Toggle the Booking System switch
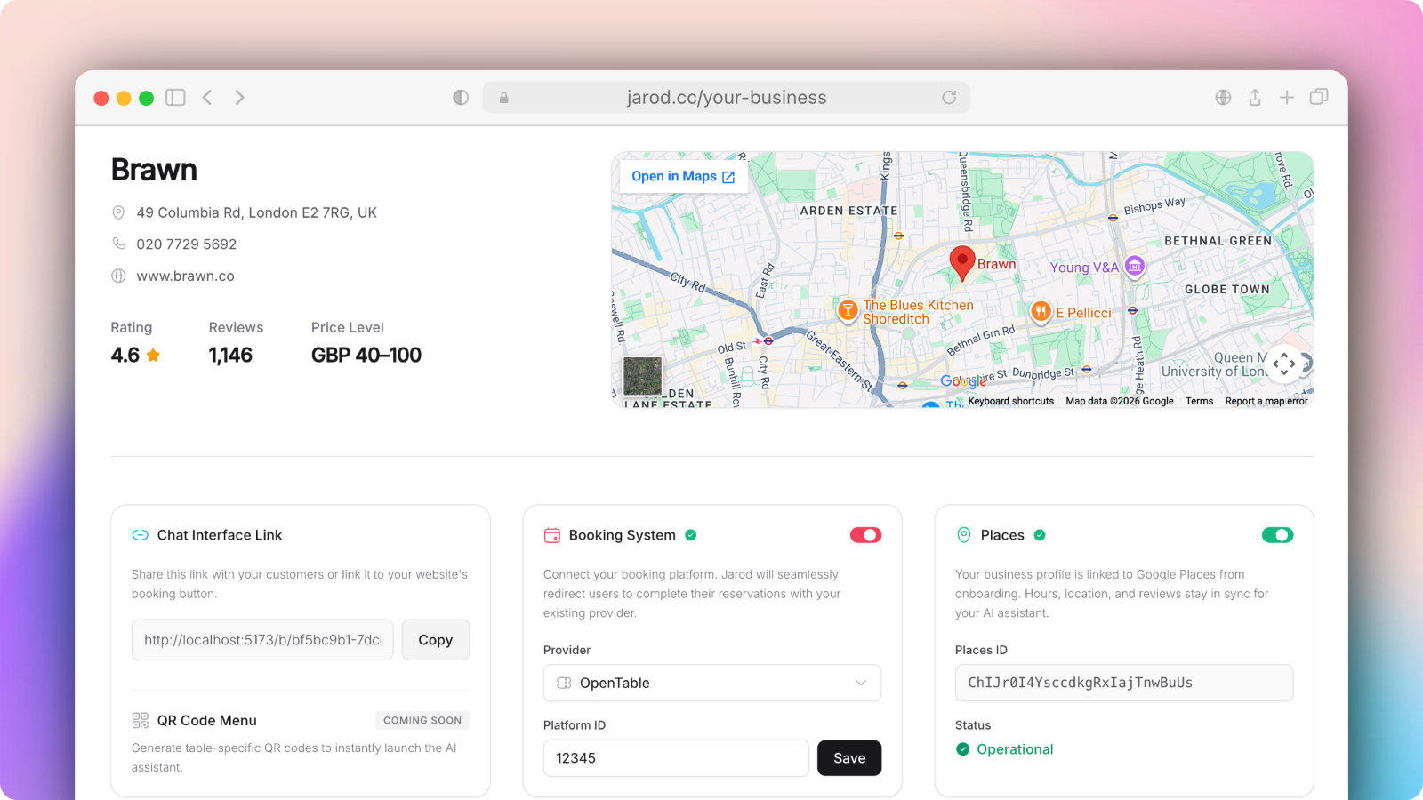The image size is (1423, 800). point(865,535)
